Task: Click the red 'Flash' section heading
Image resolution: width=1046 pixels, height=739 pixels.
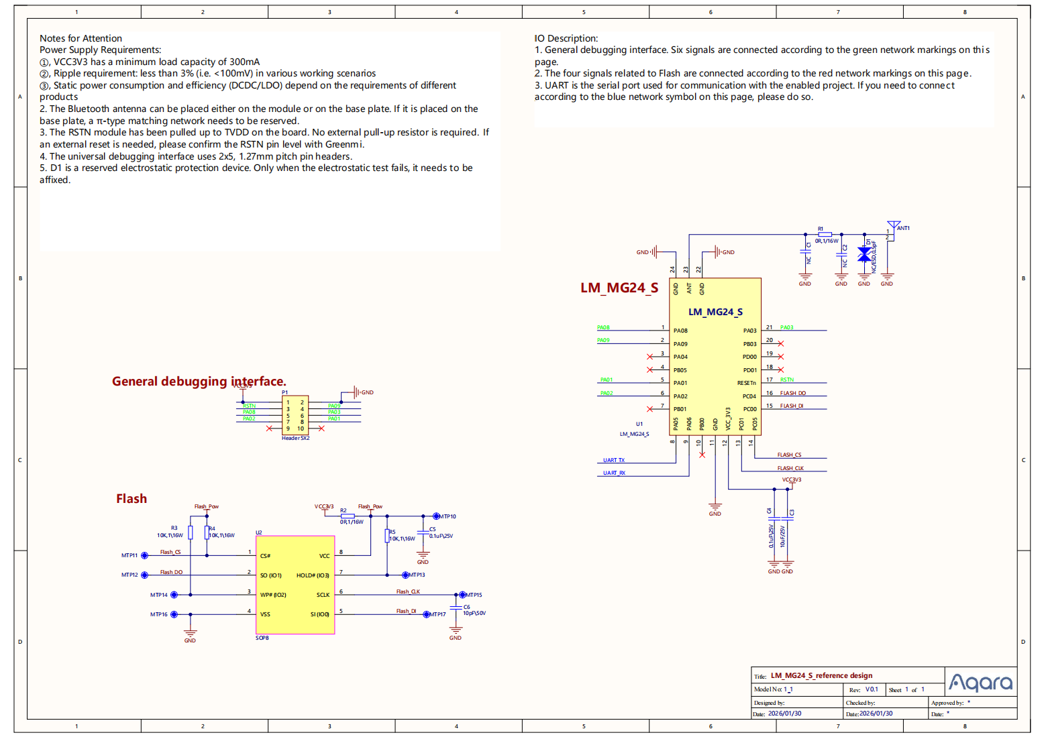Action: pos(132,498)
